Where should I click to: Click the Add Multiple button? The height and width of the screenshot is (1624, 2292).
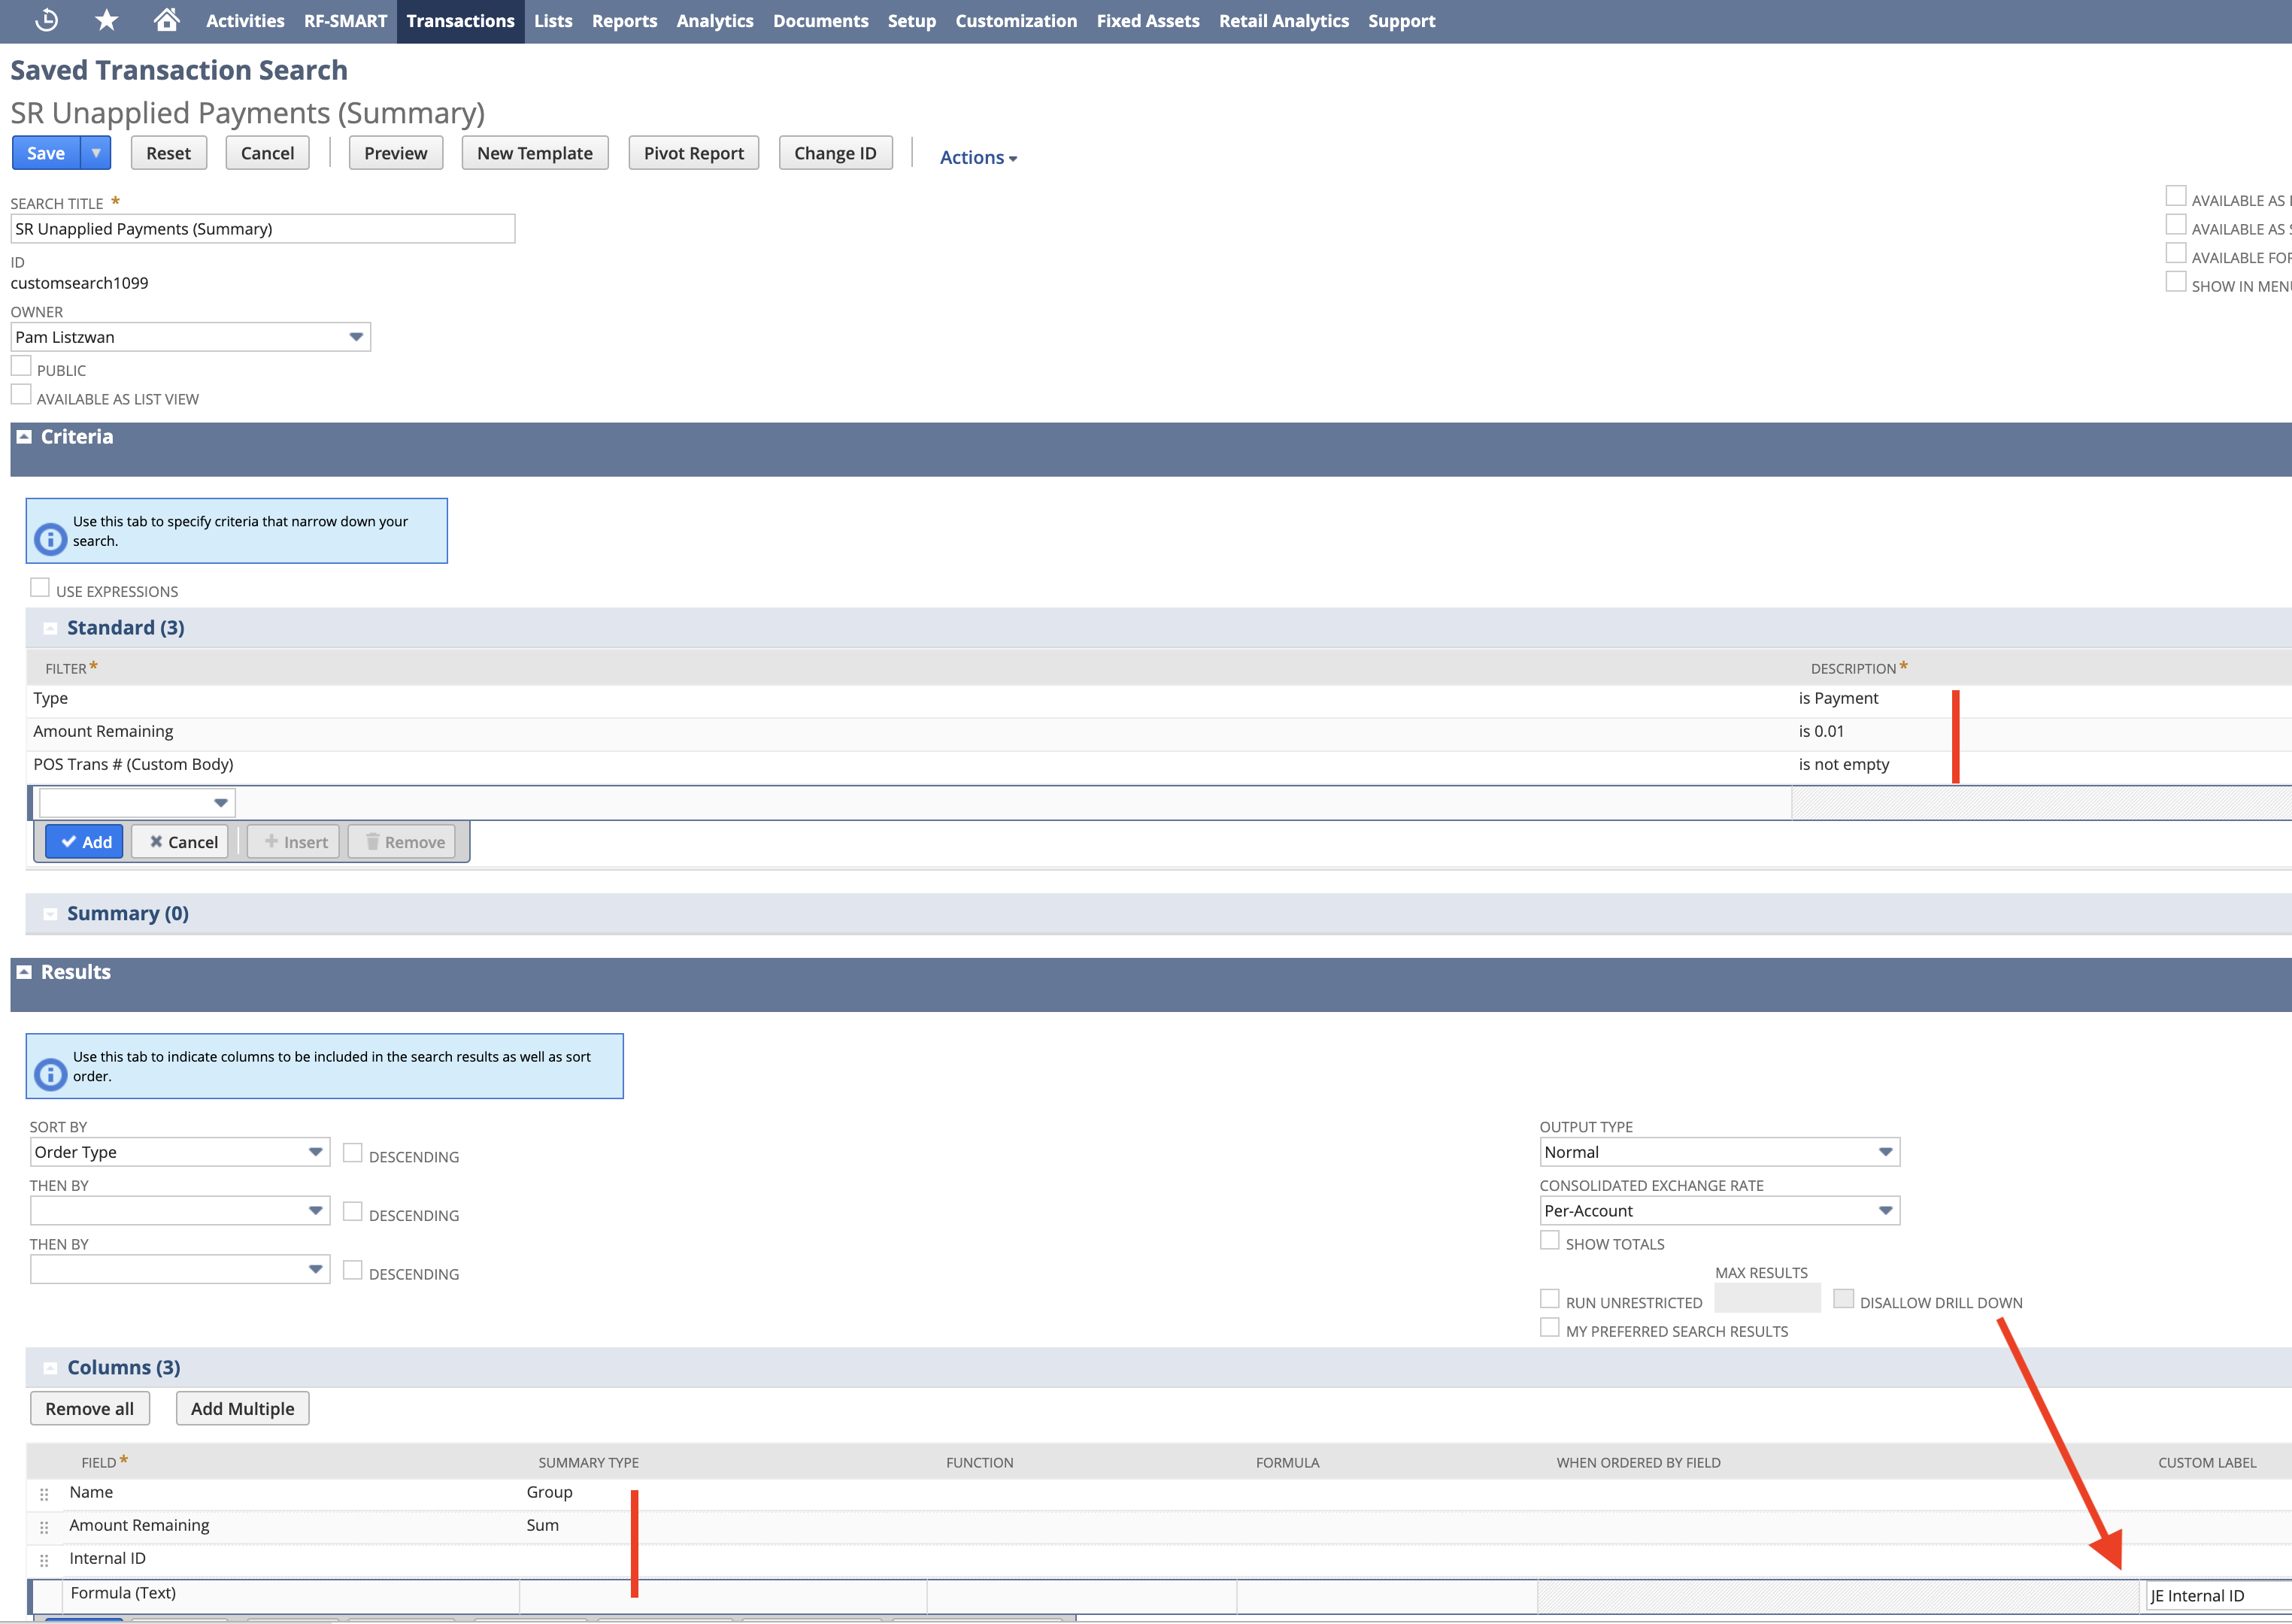coord(242,1409)
